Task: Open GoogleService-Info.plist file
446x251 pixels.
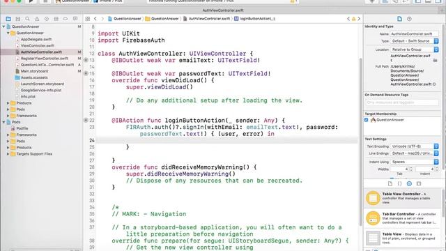Action: click(41, 90)
